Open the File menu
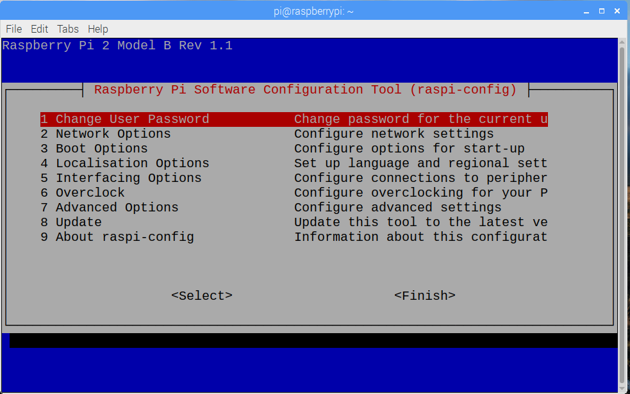Screen dimensions: 630x394 point(13,29)
